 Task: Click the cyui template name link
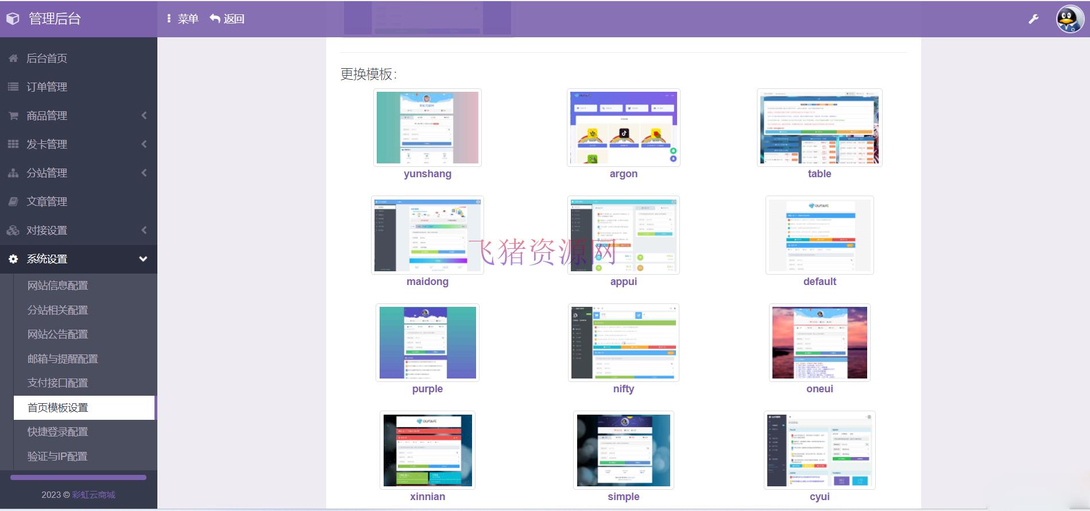coord(820,497)
